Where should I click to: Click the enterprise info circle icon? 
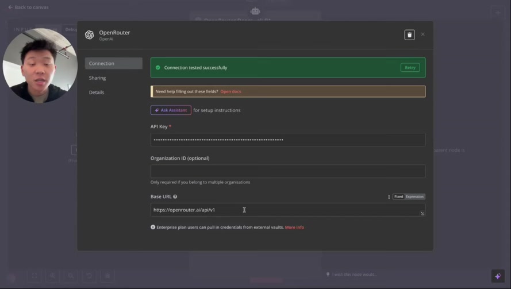[153, 227]
